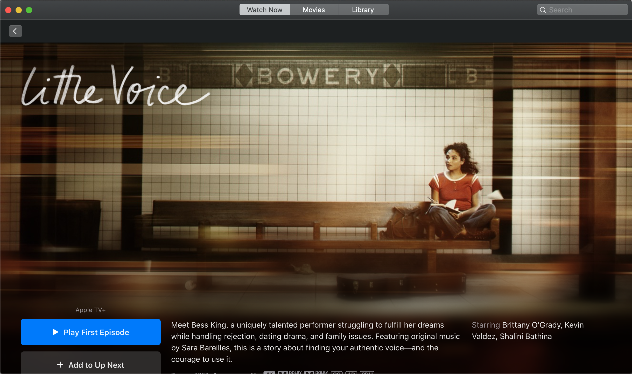The image size is (632, 374).
Task: Switch to the Watch Now tab
Action: point(264,10)
